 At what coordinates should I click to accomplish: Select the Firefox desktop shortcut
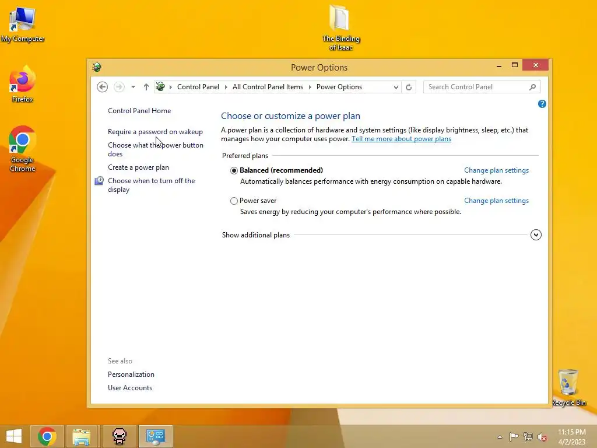23,84
